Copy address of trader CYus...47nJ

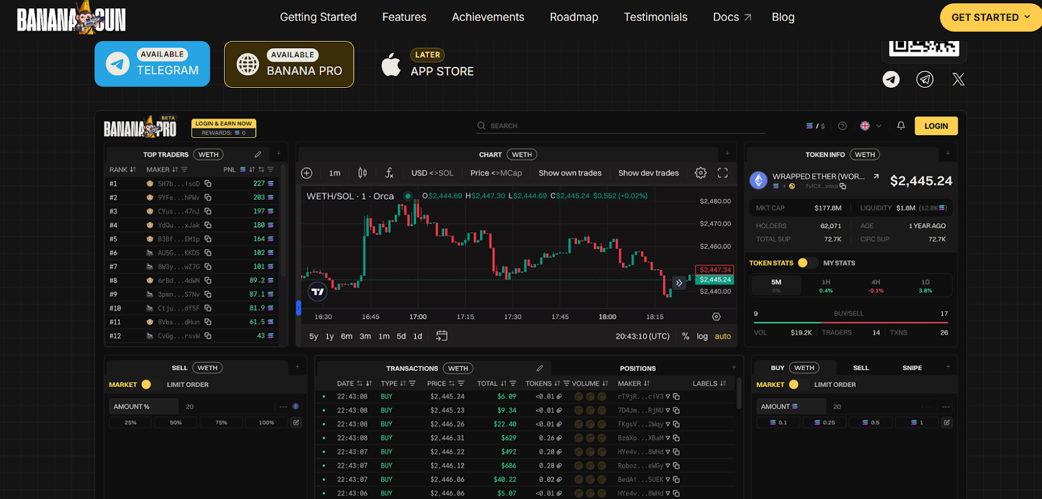[x=208, y=211]
